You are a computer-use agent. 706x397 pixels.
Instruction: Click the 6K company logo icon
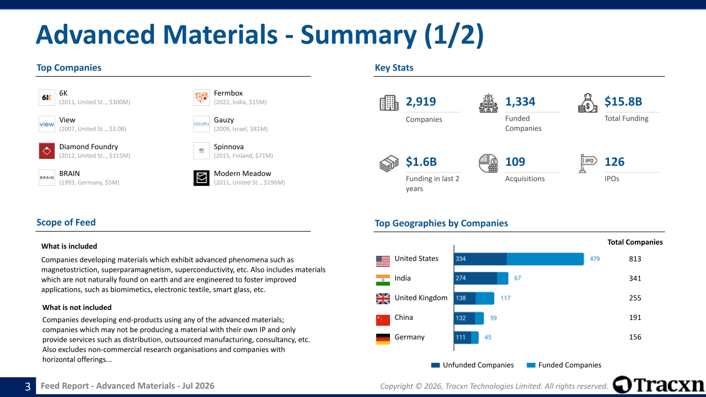click(47, 98)
